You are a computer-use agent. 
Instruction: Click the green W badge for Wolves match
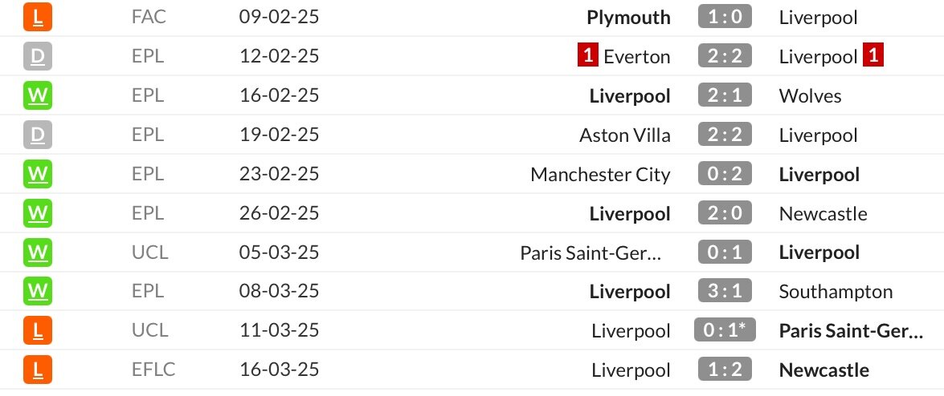pos(38,95)
